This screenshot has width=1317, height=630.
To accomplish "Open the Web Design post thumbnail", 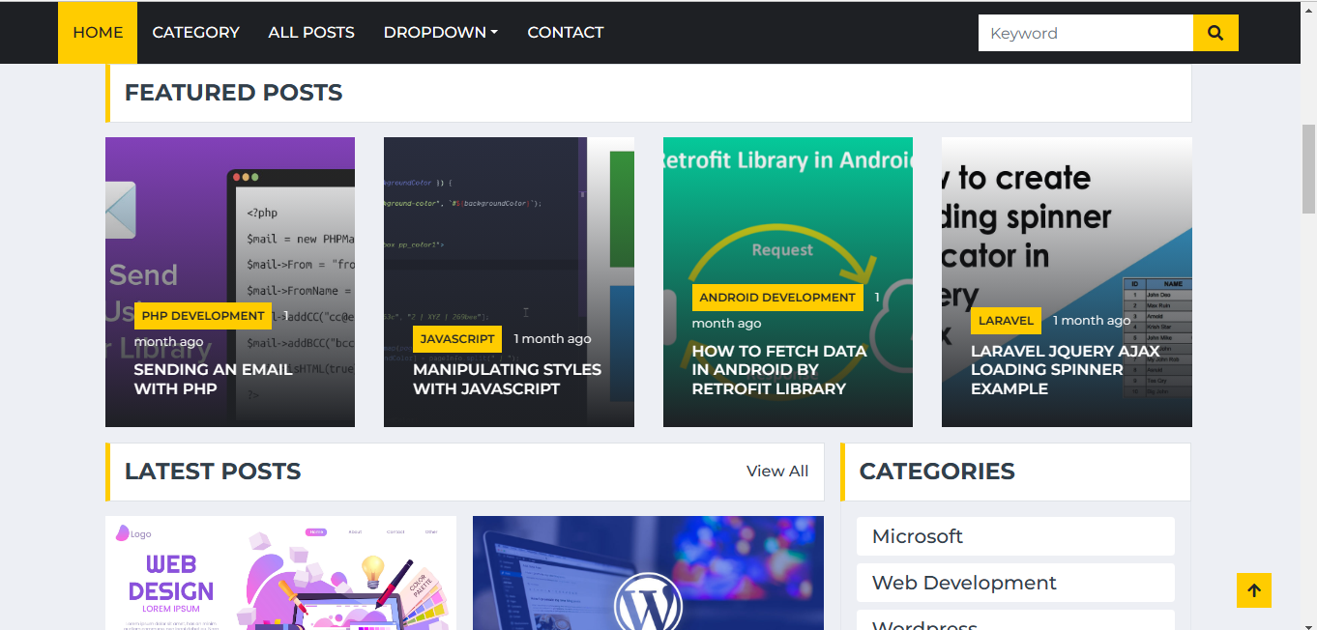I will point(280,573).
